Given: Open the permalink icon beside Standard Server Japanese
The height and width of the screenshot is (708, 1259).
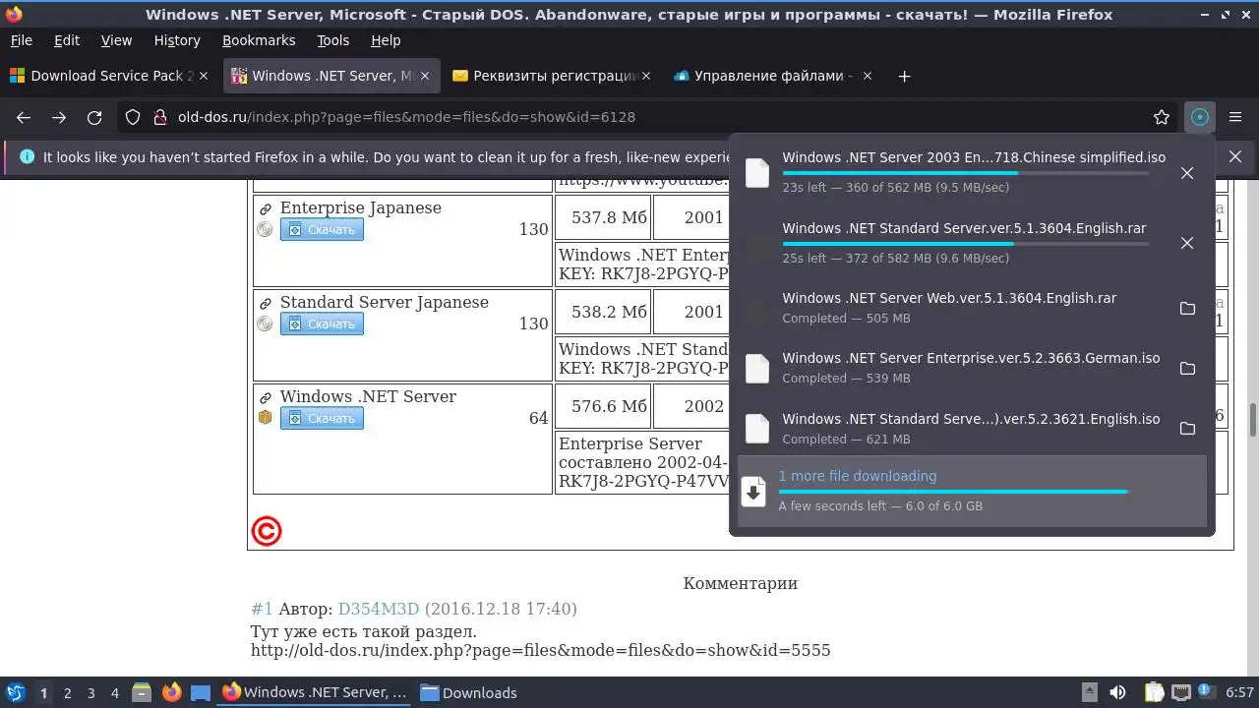Looking at the screenshot, I should tap(266, 304).
